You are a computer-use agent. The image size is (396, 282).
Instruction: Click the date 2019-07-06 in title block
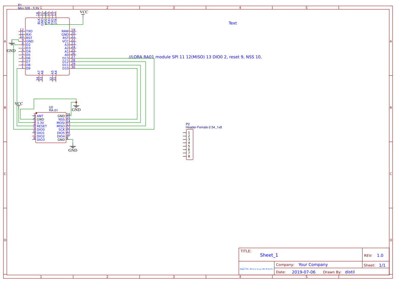(x=304, y=272)
